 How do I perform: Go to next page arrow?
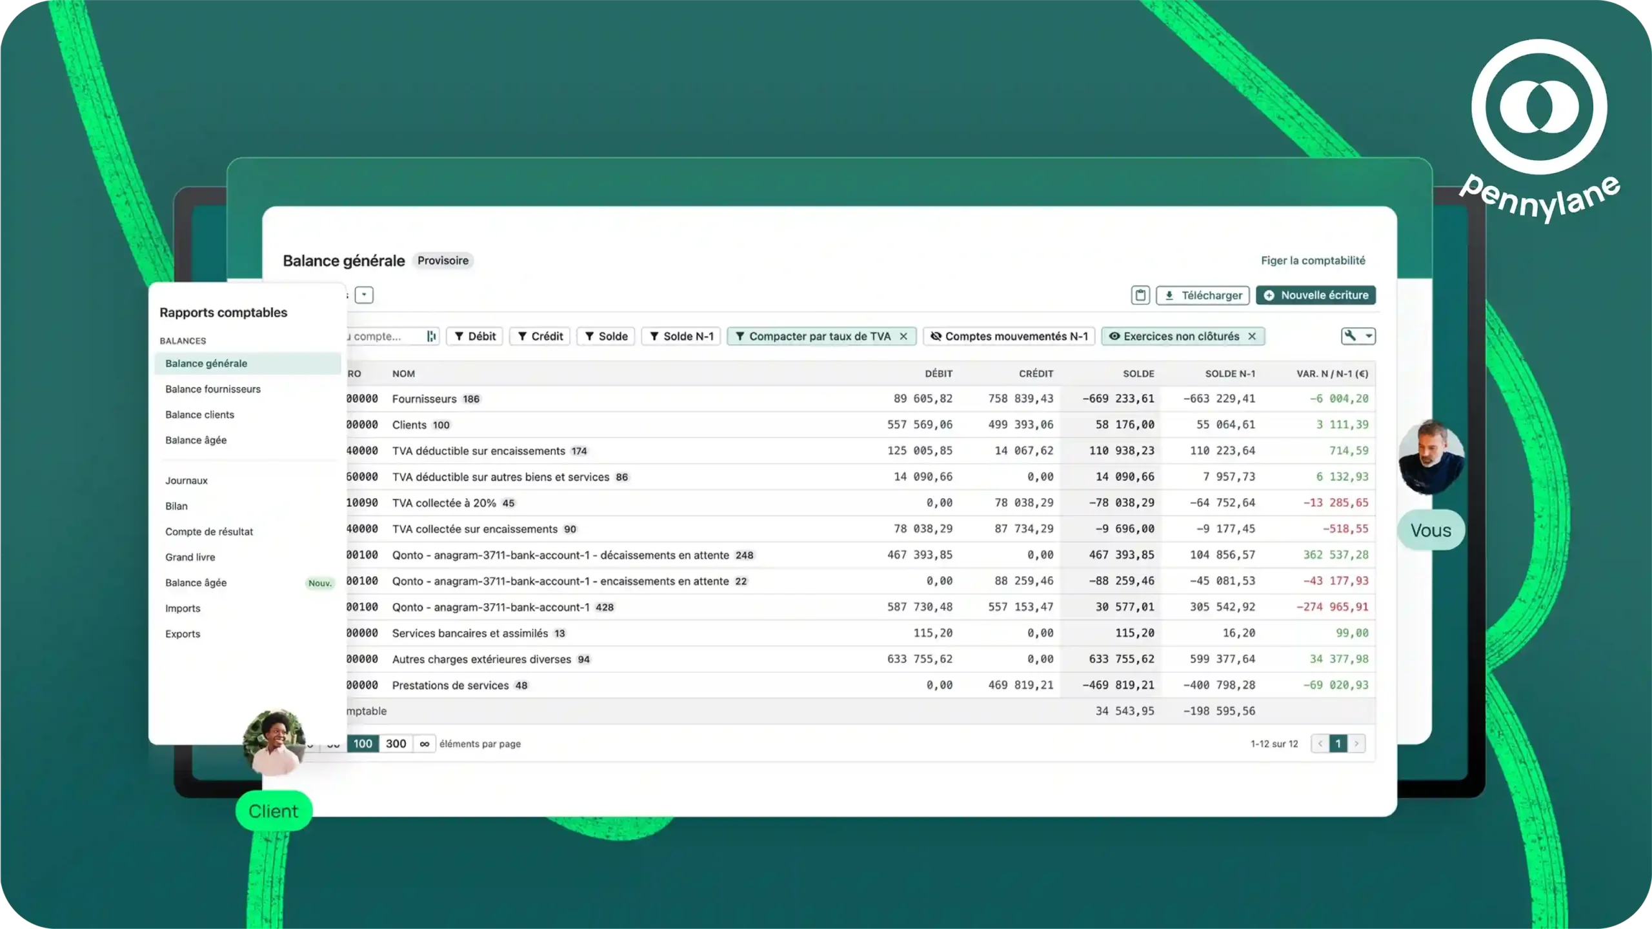(1356, 744)
